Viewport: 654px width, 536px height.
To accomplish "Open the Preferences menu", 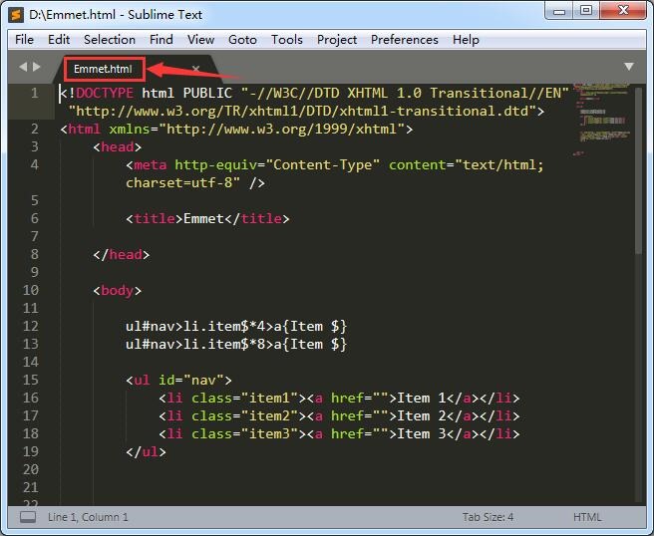I will pos(404,40).
